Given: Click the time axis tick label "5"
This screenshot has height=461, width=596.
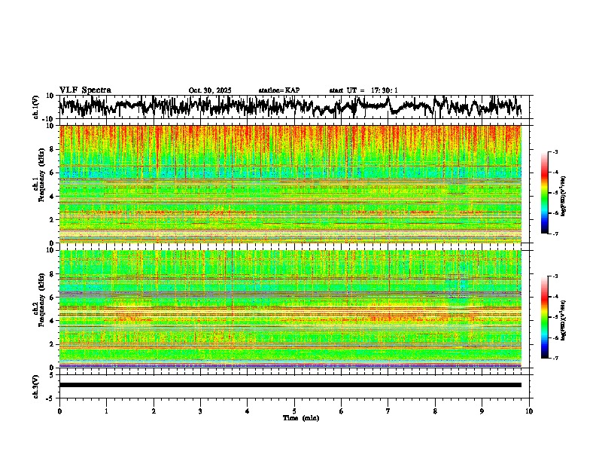Looking at the screenshot, I should [294, 411].
